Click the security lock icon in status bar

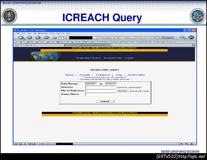[x=191, y=144]
